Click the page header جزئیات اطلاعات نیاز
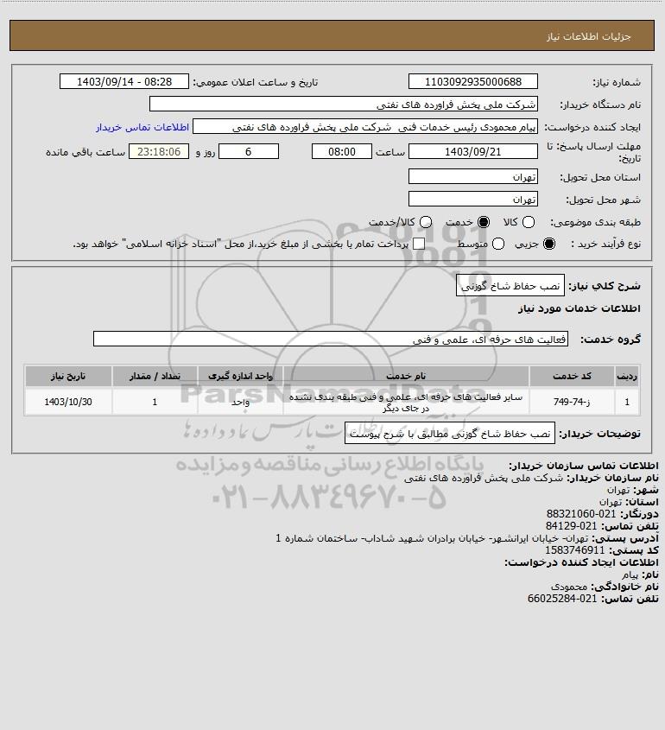Image resolution: width=665 pixels, height=730 pixels. [589, 36]
